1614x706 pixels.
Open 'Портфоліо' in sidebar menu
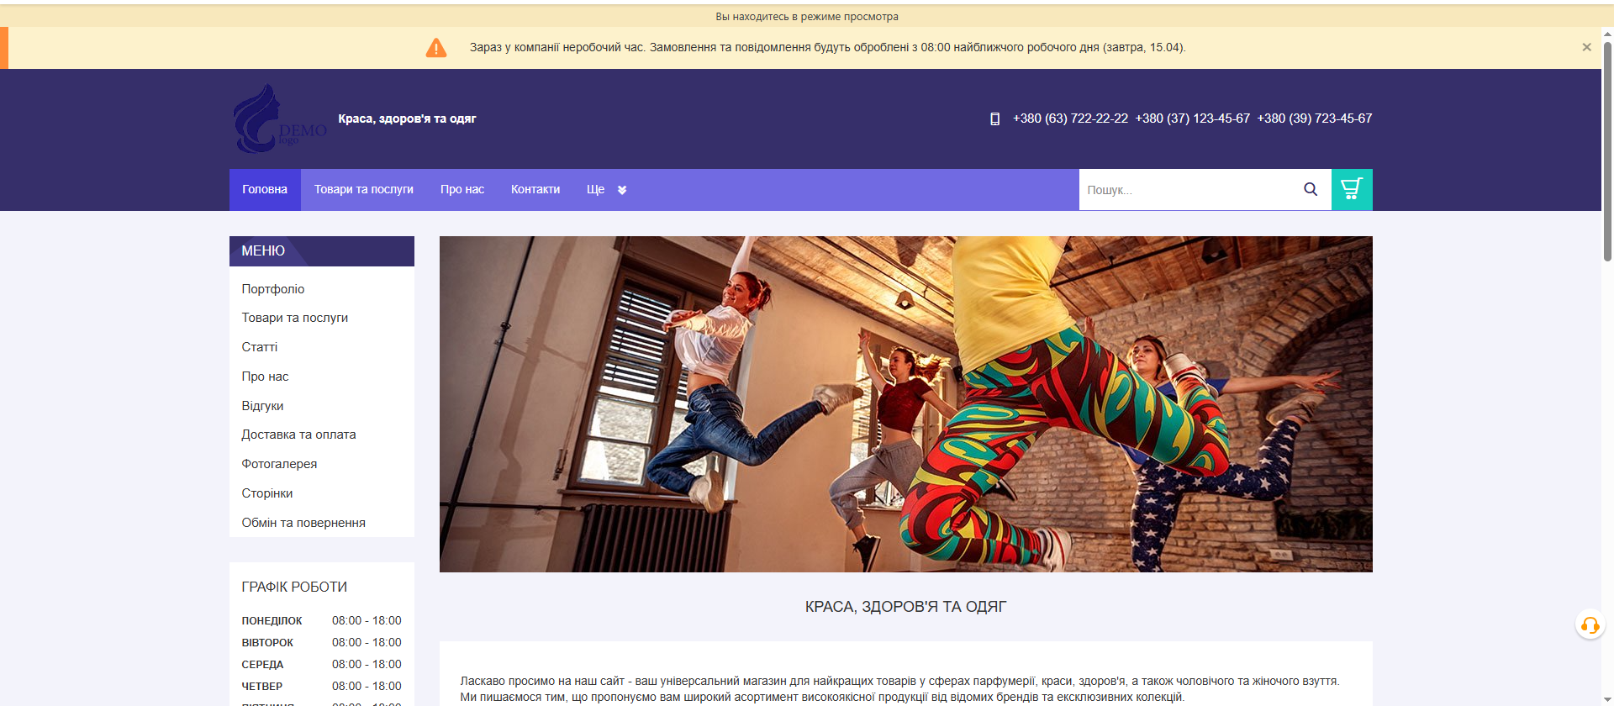pyautogui.click(x=273, y=289)
